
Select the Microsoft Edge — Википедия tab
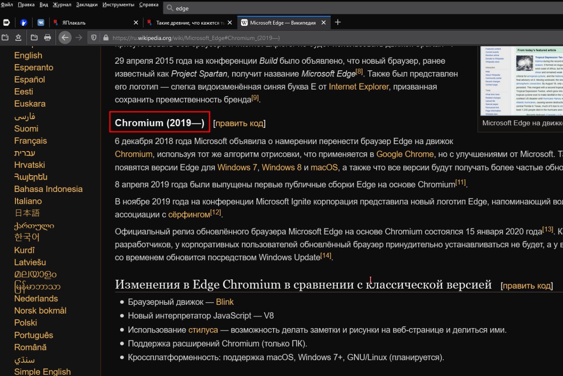pos(284,22)
